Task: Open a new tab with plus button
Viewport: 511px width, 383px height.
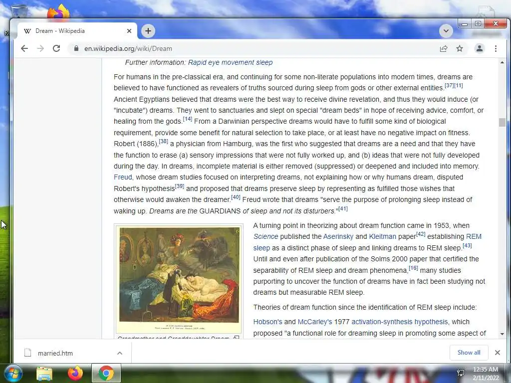Action: 148,31
